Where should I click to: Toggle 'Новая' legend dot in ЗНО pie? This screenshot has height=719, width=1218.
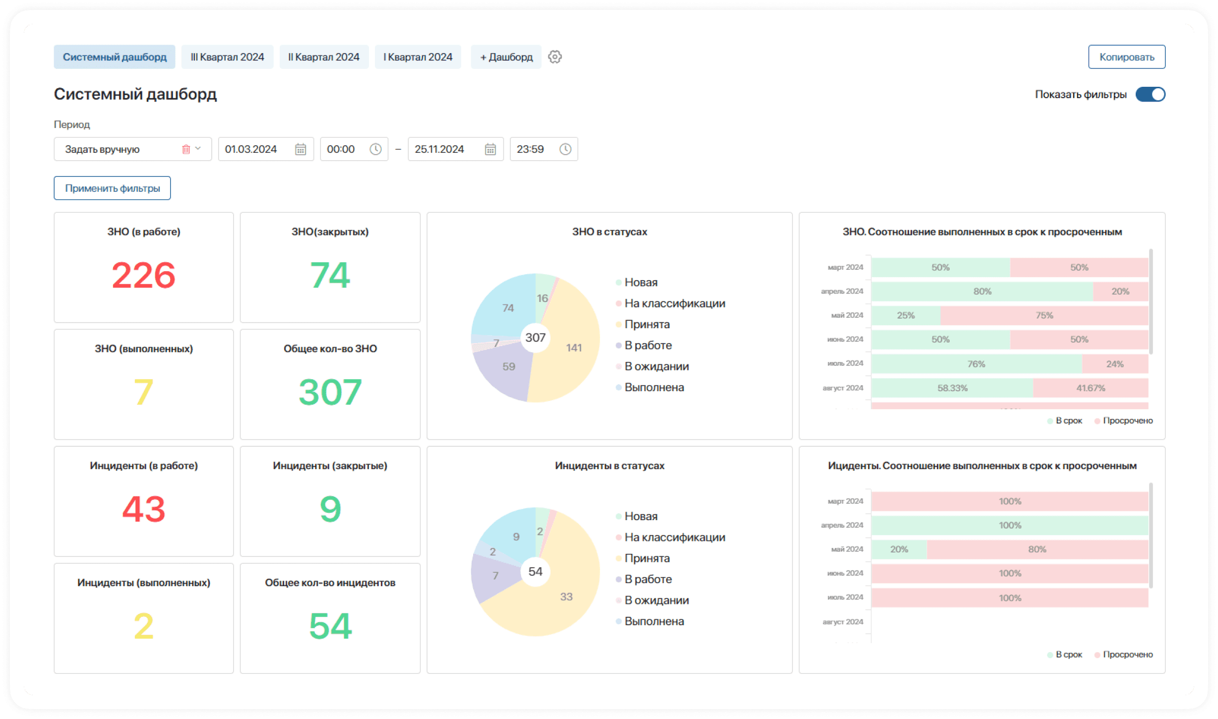618,283
